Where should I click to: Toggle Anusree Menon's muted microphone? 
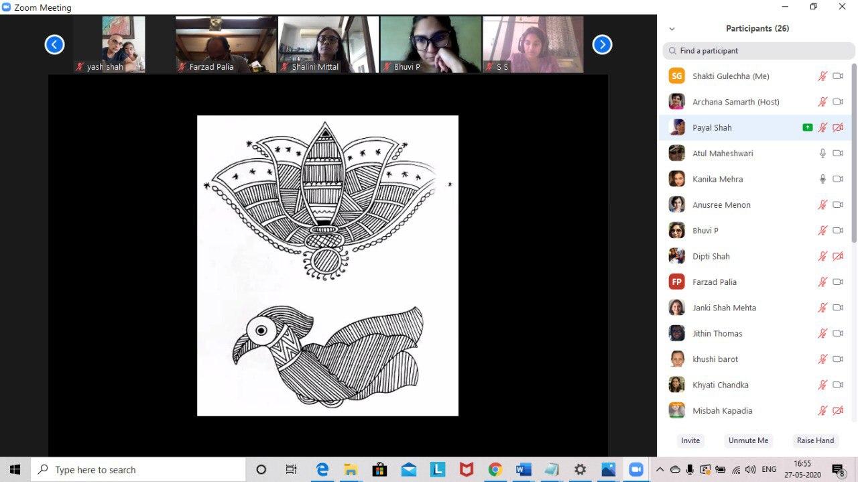point(822,205)
